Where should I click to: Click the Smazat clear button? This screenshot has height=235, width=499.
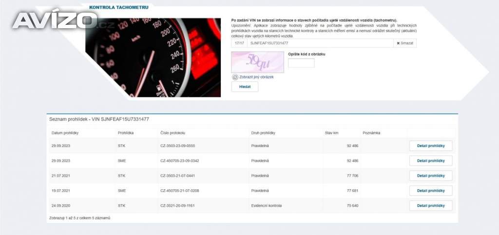[x=405, y=43]
